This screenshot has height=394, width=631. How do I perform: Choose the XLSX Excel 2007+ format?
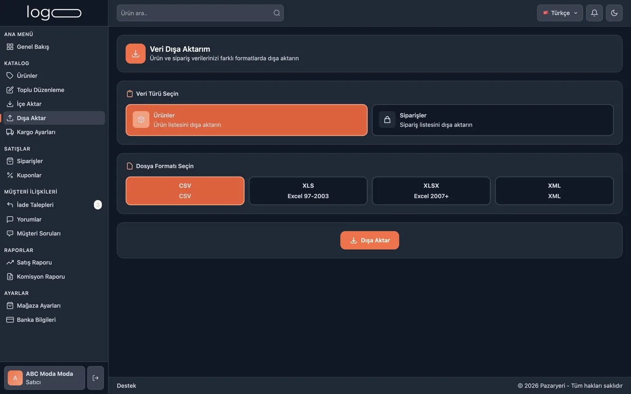(431, 191)
